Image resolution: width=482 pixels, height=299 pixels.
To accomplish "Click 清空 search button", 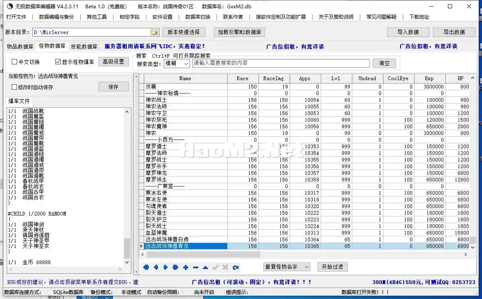I will pos(384,63).
